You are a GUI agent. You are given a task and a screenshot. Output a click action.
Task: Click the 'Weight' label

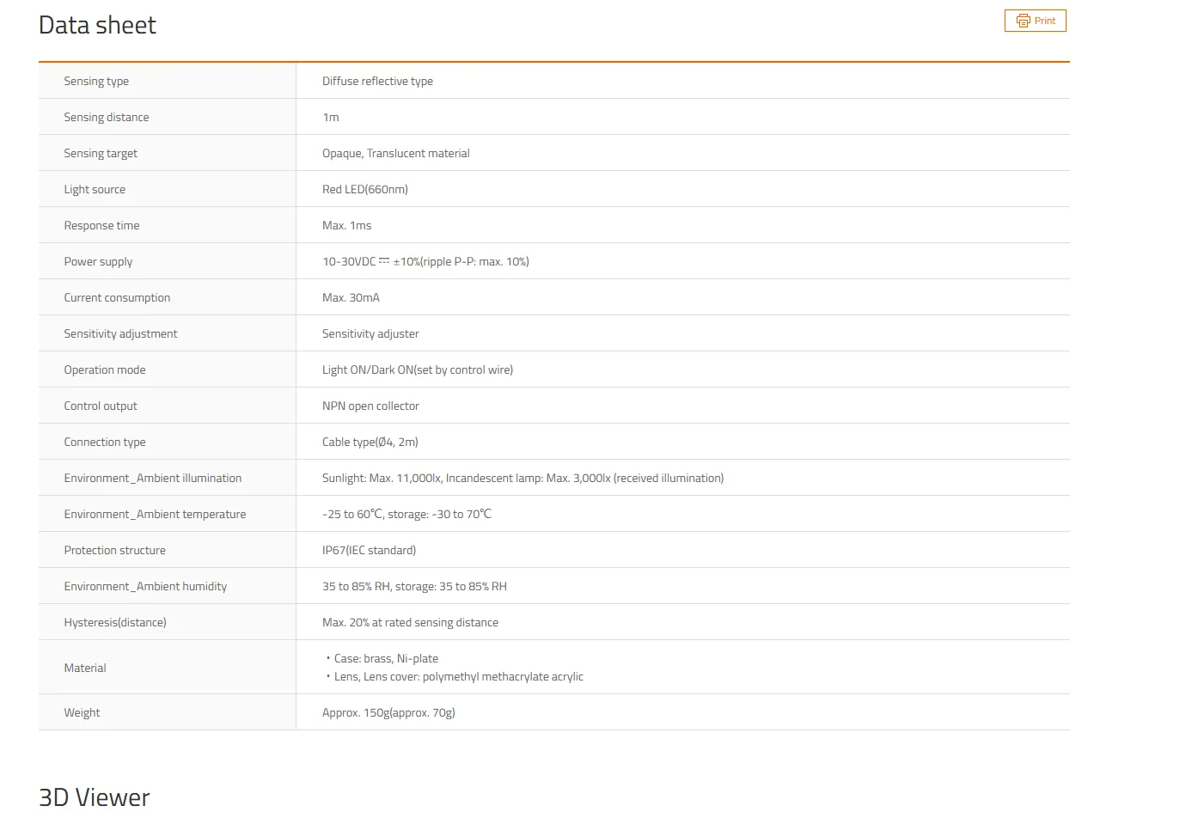click(x=82, y=713)
